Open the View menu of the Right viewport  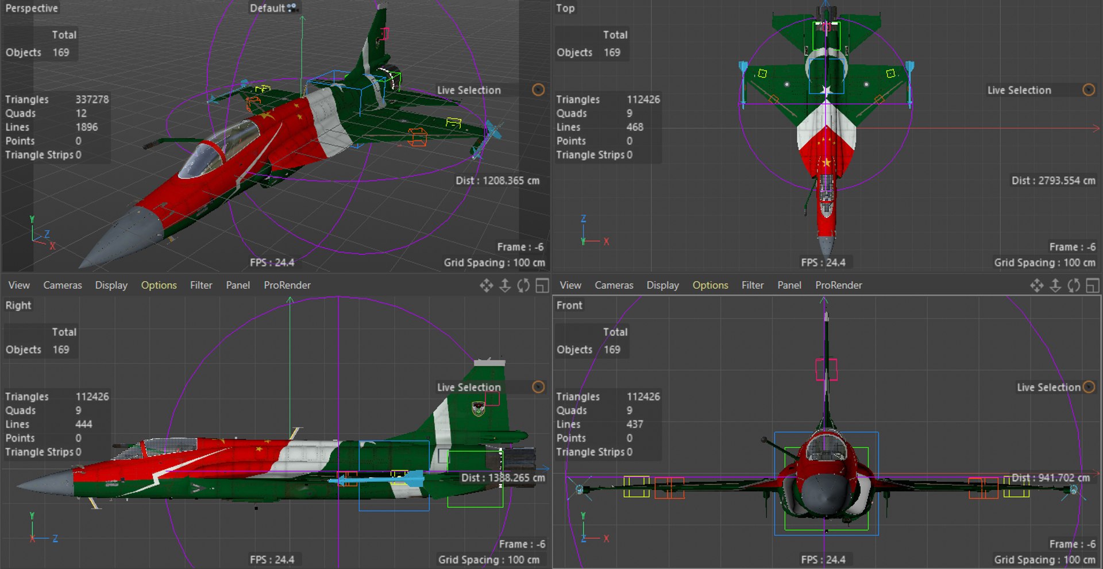click(x=19, y=285)
